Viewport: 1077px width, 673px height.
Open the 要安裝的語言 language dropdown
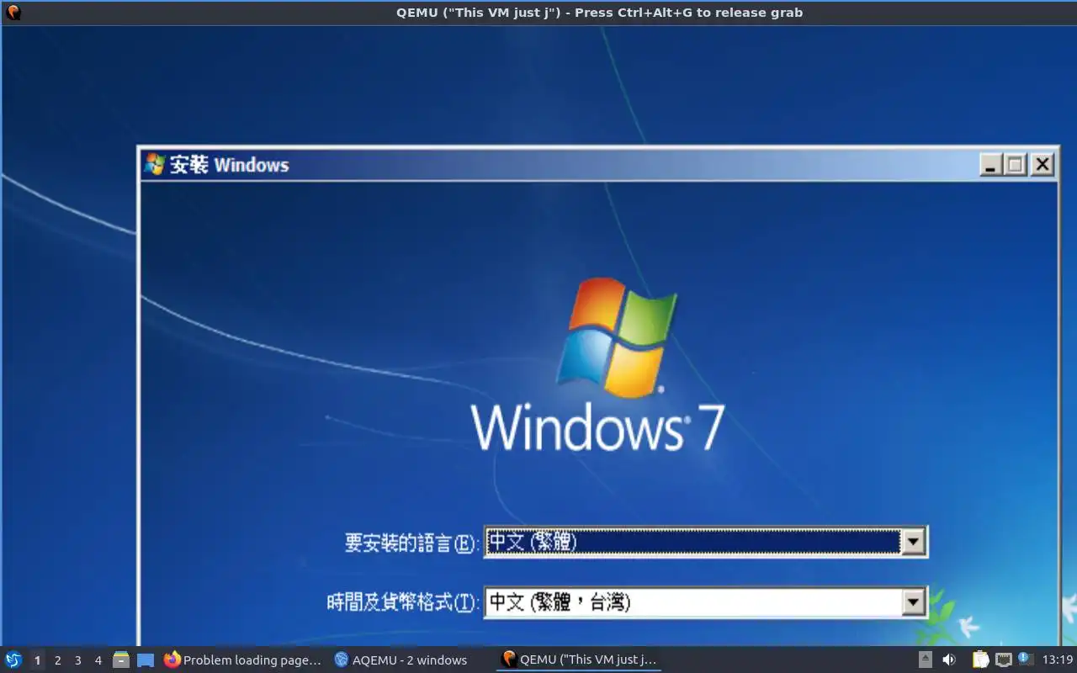point(913,543)
